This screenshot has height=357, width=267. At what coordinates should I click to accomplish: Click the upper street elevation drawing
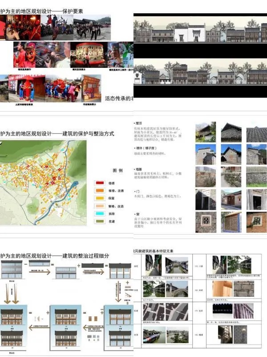200,31
